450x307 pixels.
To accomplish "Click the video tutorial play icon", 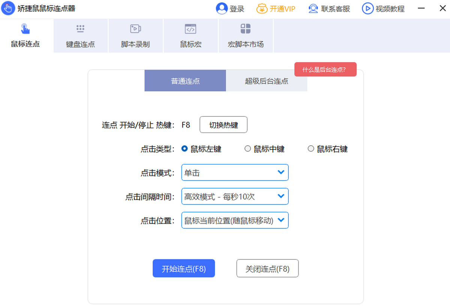I will click(367, 9).
